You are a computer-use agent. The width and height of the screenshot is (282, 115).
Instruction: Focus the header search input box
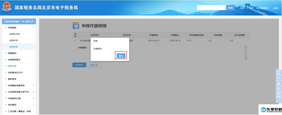click(211, 8)
